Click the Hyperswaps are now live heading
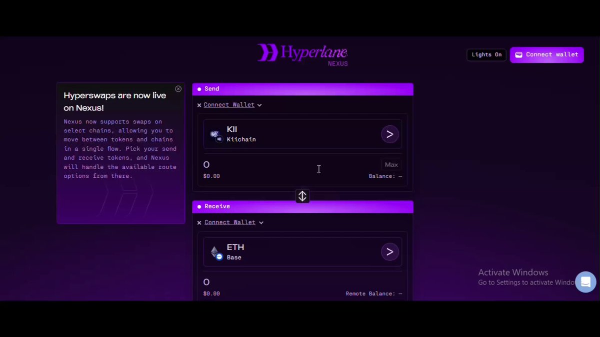Image resolution: width=600 pixels, height=337 pixels. [x=114, y=101]
